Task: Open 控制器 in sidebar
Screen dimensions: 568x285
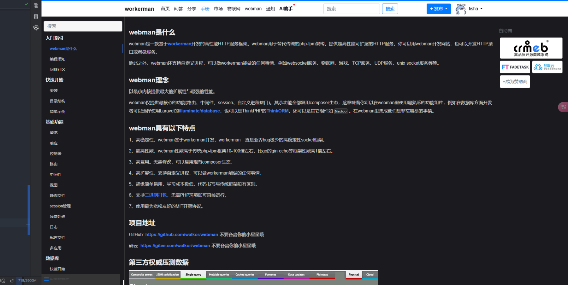Action: [56, 154]
